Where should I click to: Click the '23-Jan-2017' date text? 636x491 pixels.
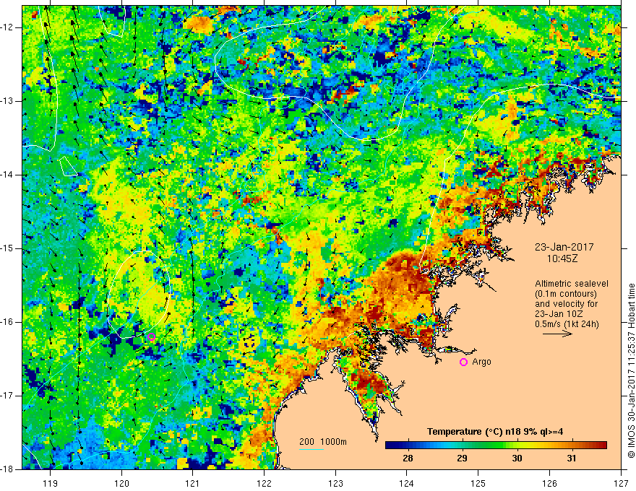pyautogui.click(x=564, y=247)
